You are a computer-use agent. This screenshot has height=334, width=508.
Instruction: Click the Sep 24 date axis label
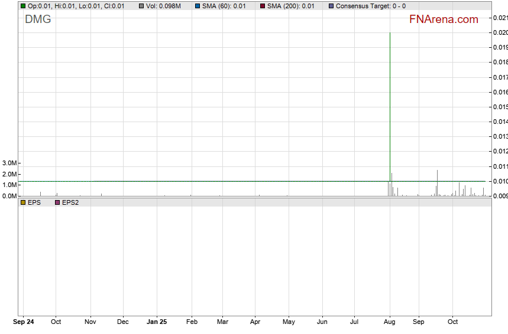22,322
